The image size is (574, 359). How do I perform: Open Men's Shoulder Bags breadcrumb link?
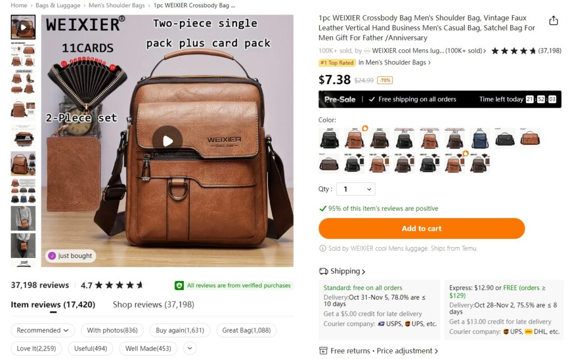pos(117,6)
